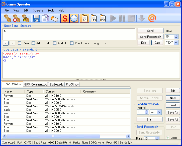Click the pause toolbar button

[122, 18]
